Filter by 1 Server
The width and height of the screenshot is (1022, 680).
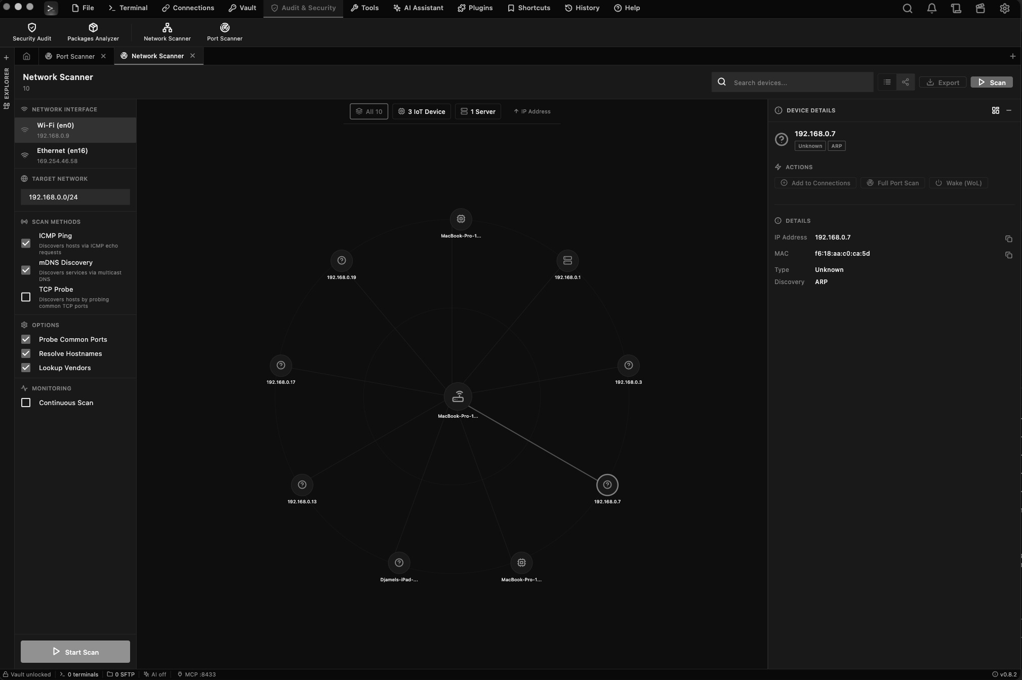click(478, 111)
